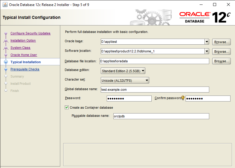Click the Java installer icon in title bar

[x=5, y=5]
